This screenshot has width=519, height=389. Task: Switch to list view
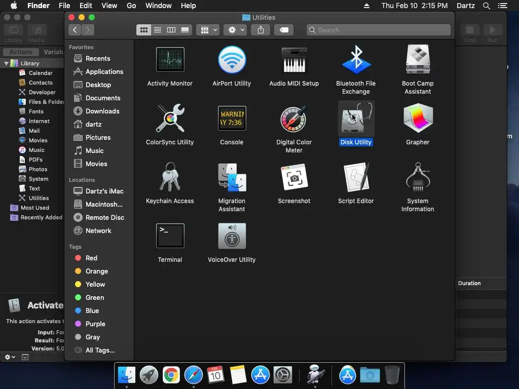pos(158,30)
